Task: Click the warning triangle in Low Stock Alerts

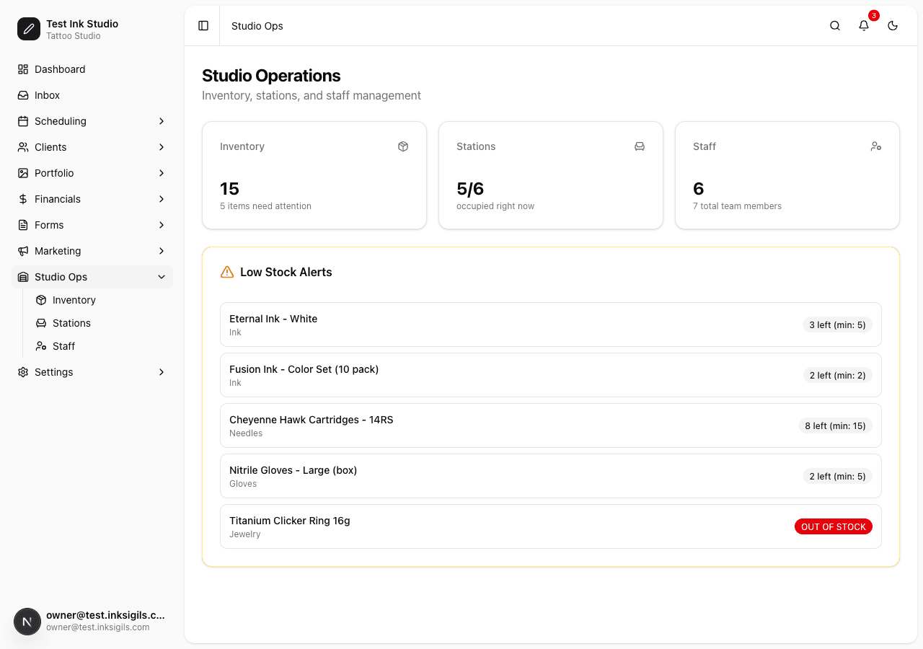Action: pos(226,272)
